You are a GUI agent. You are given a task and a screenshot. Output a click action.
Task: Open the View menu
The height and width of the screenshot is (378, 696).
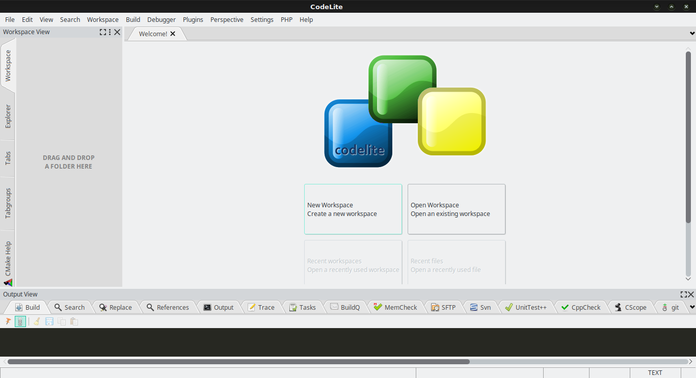[x=46, y=19]
